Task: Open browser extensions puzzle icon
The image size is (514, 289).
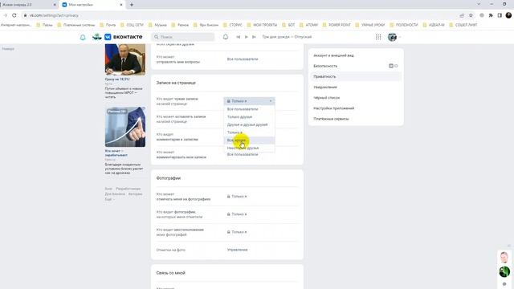Action: point(491,15)
